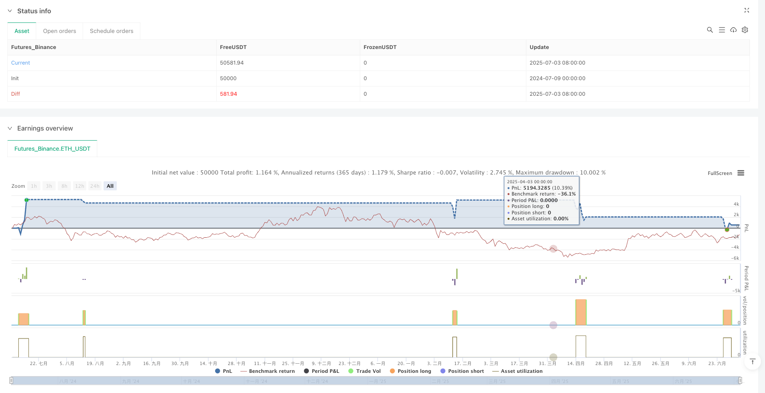Collapse the Status info section

(10, 11)
